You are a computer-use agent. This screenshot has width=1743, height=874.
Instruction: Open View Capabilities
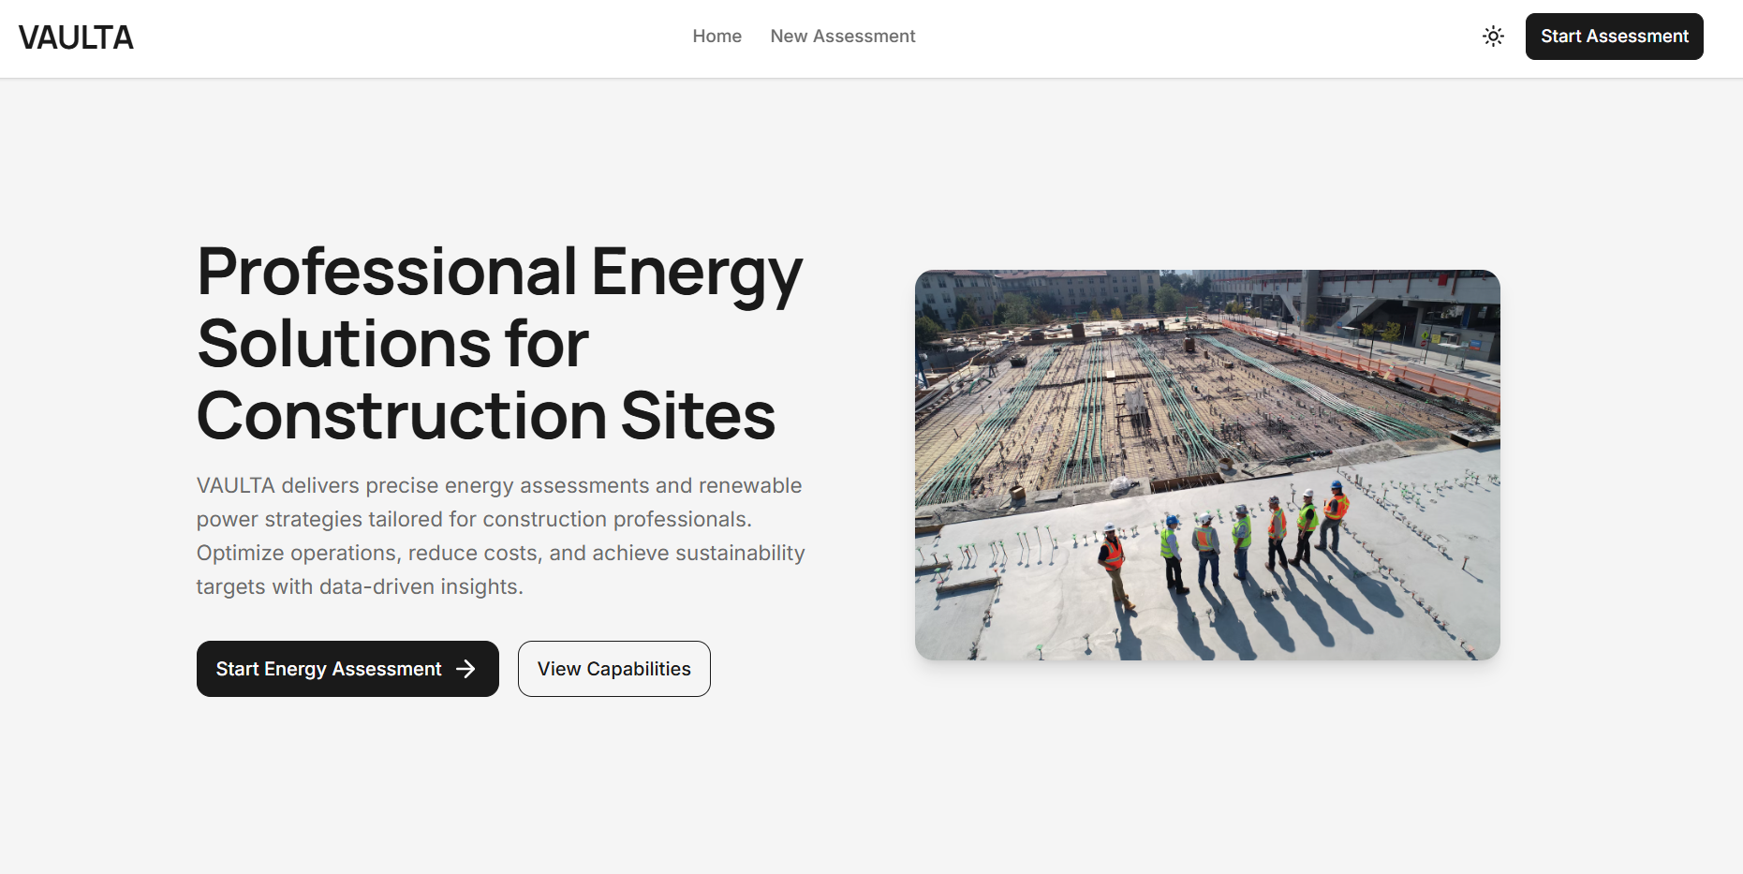(x=613, y=669)
